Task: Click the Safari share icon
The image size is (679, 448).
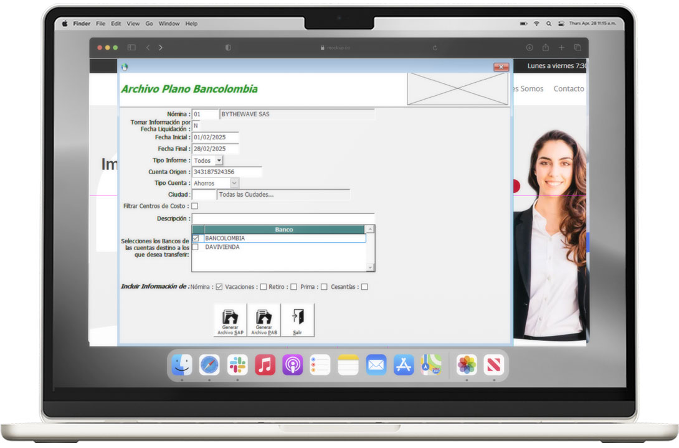Action: click(x=546, y=47)
